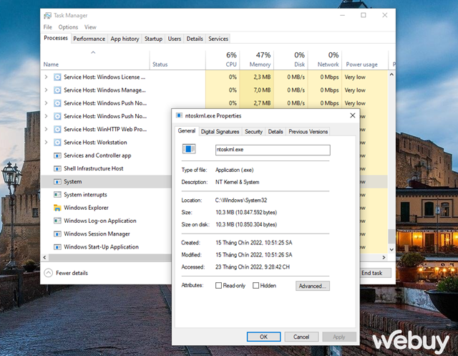
Task: Open the Security tab in Properties
Action: point(253,132)
